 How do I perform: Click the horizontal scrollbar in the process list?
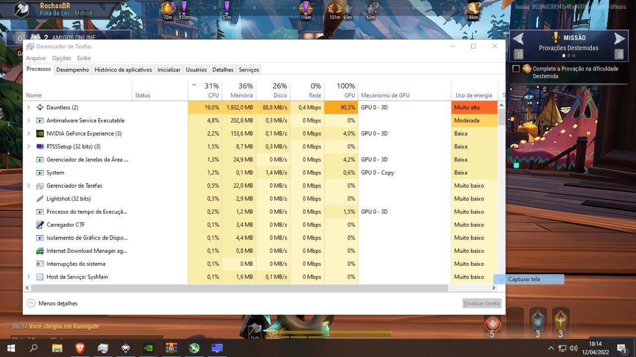239,288
